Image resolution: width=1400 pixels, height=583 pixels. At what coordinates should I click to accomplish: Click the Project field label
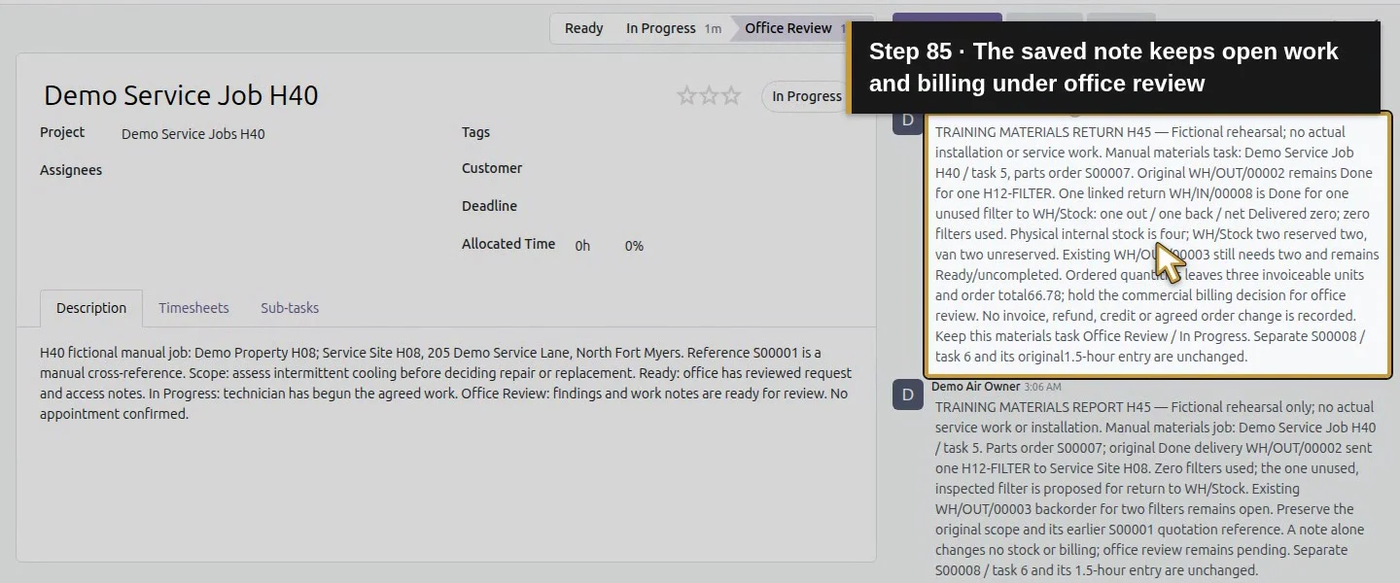click(x=62, y=132)
